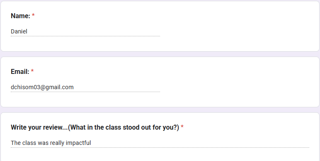Click the "Write your review..." question label
320x161 pixels.
click(95, 128)
